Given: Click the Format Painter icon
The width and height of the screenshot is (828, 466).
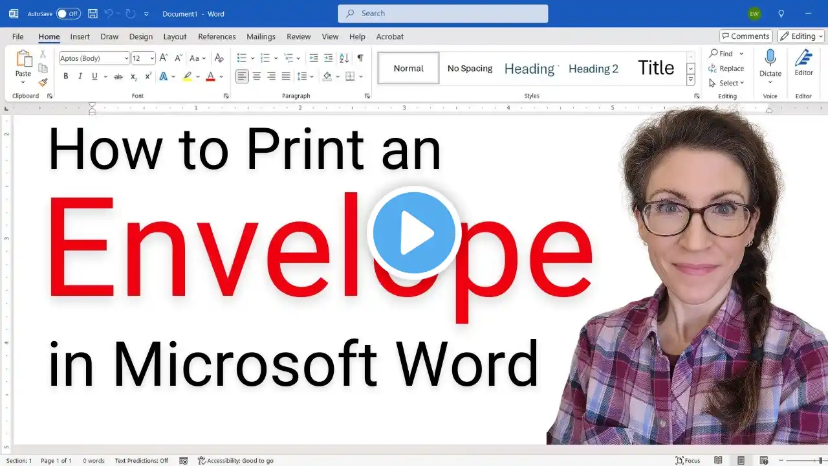Looking at the screenshot, I should click(x=43, y=83).
